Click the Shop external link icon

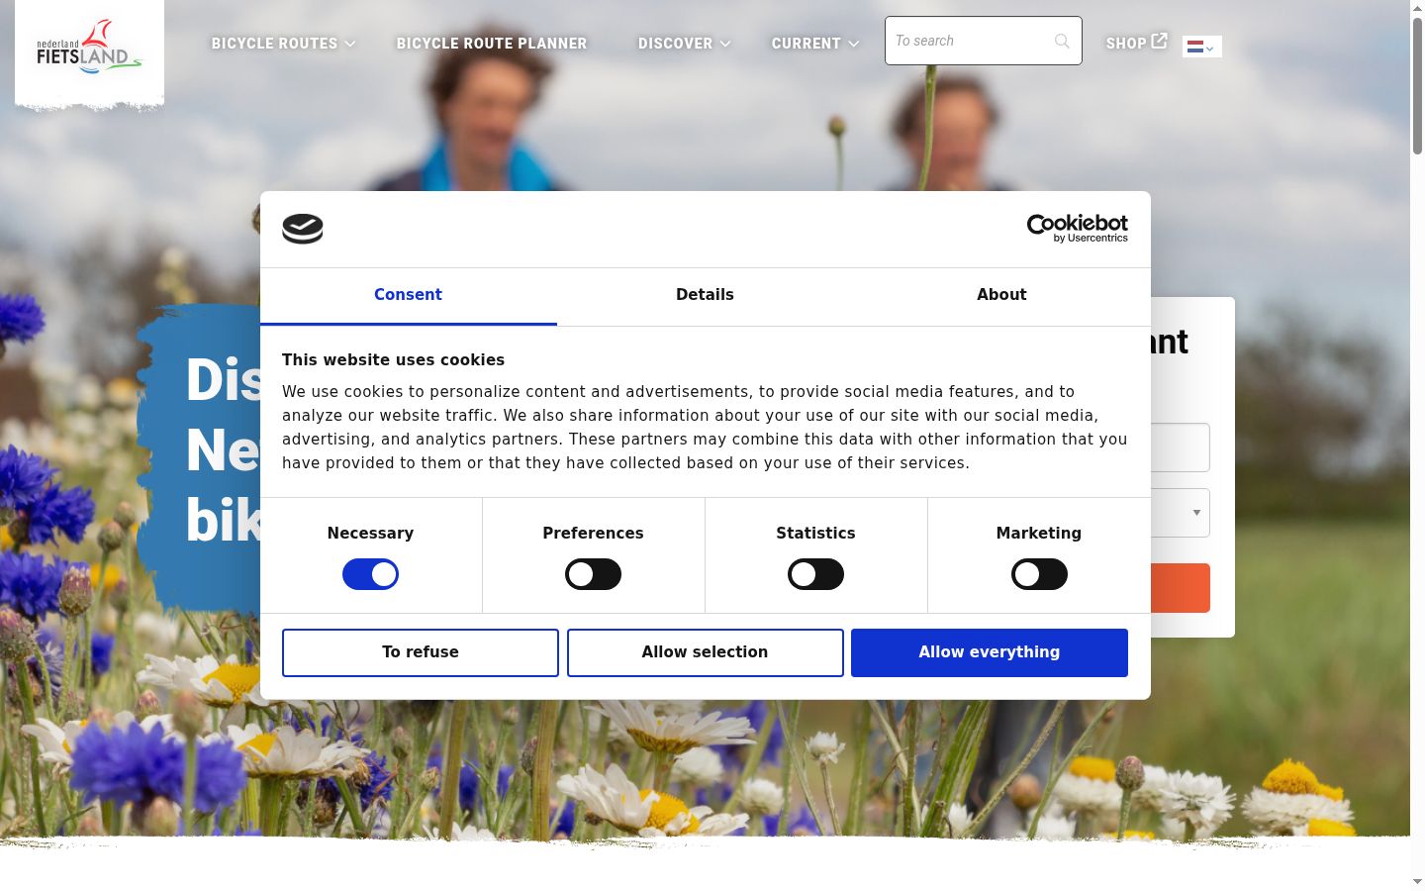point(1160,42)
